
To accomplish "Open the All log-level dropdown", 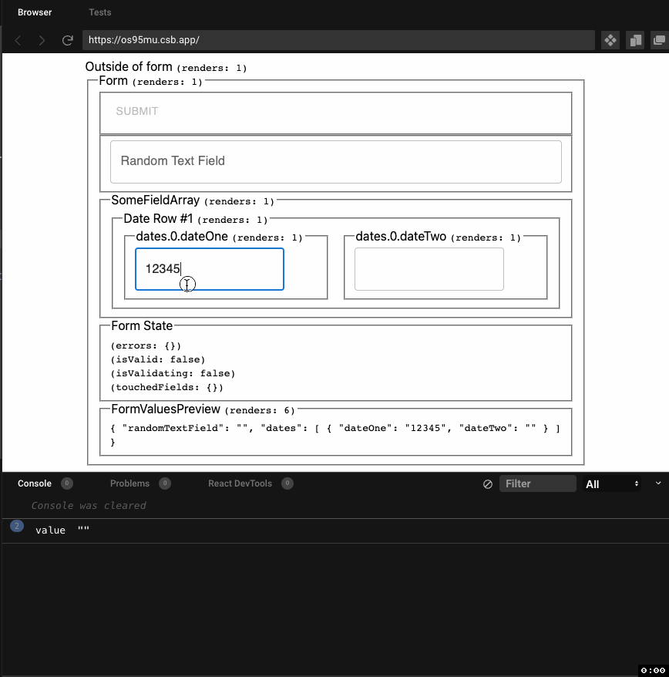I will pos(612,484).
